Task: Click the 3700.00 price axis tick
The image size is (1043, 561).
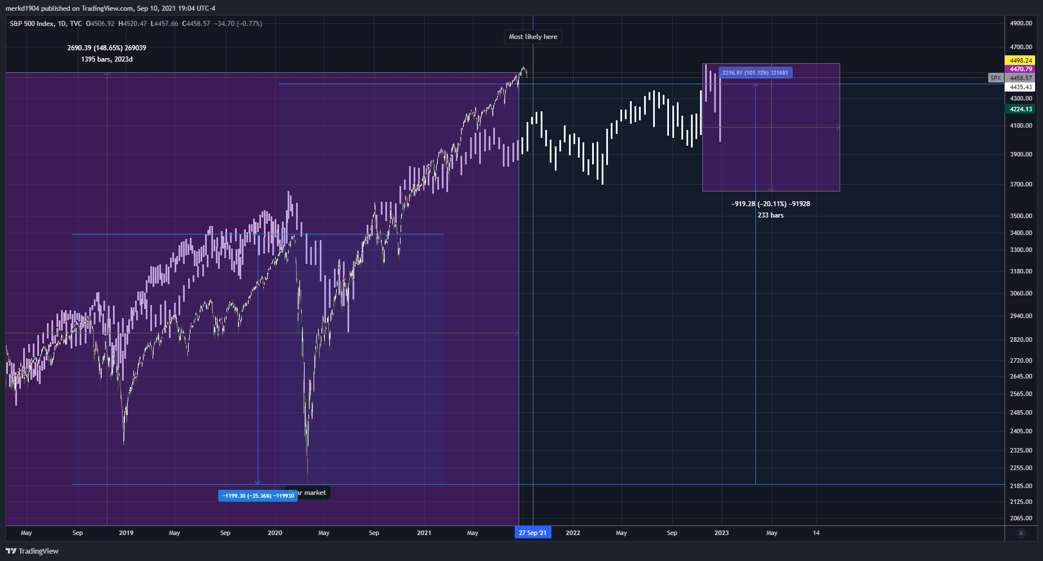Action: (x=1021, y=184)
